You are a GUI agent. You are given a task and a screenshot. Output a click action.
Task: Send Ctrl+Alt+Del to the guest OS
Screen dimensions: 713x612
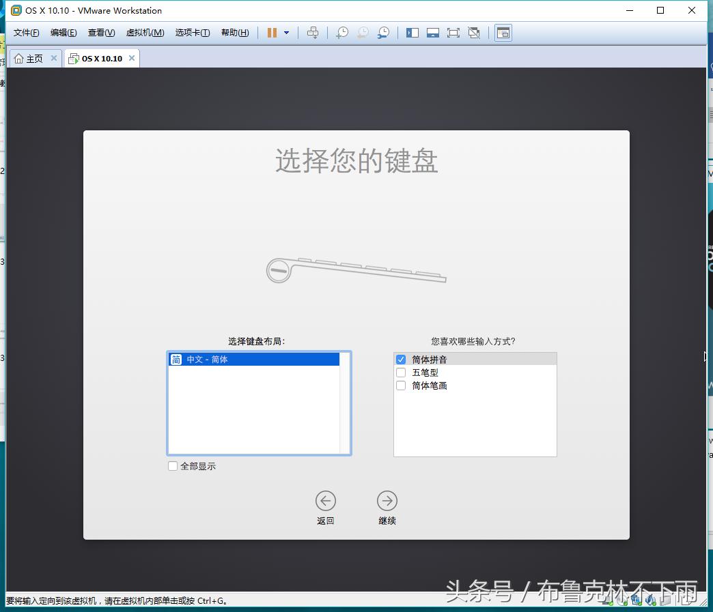[313, 32]
